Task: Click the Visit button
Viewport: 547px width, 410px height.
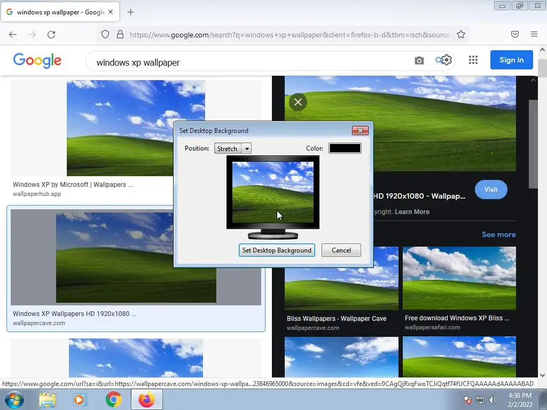Action: click(491, 190)
